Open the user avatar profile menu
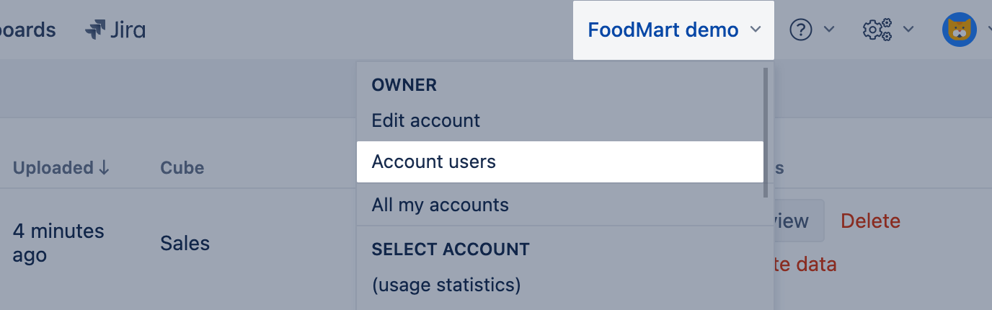Screen dimensions: 992x310 click(959, 30)
